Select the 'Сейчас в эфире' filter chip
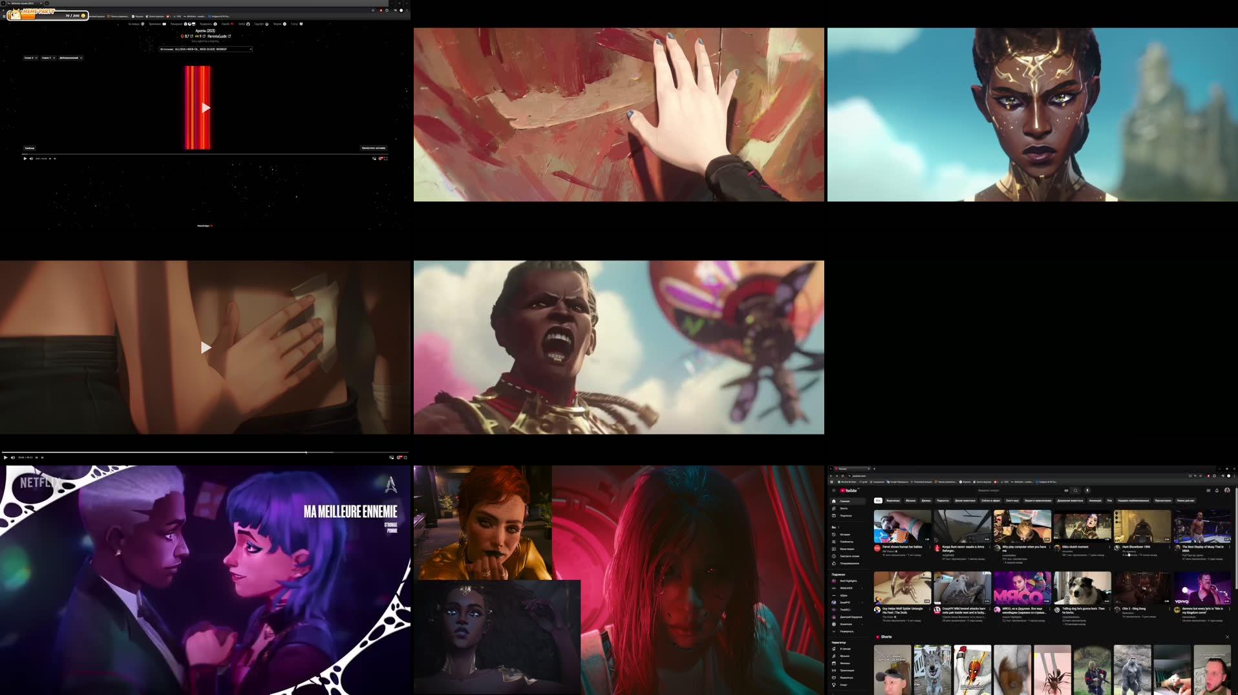1238x695 pixels. (x=990, y=500)
